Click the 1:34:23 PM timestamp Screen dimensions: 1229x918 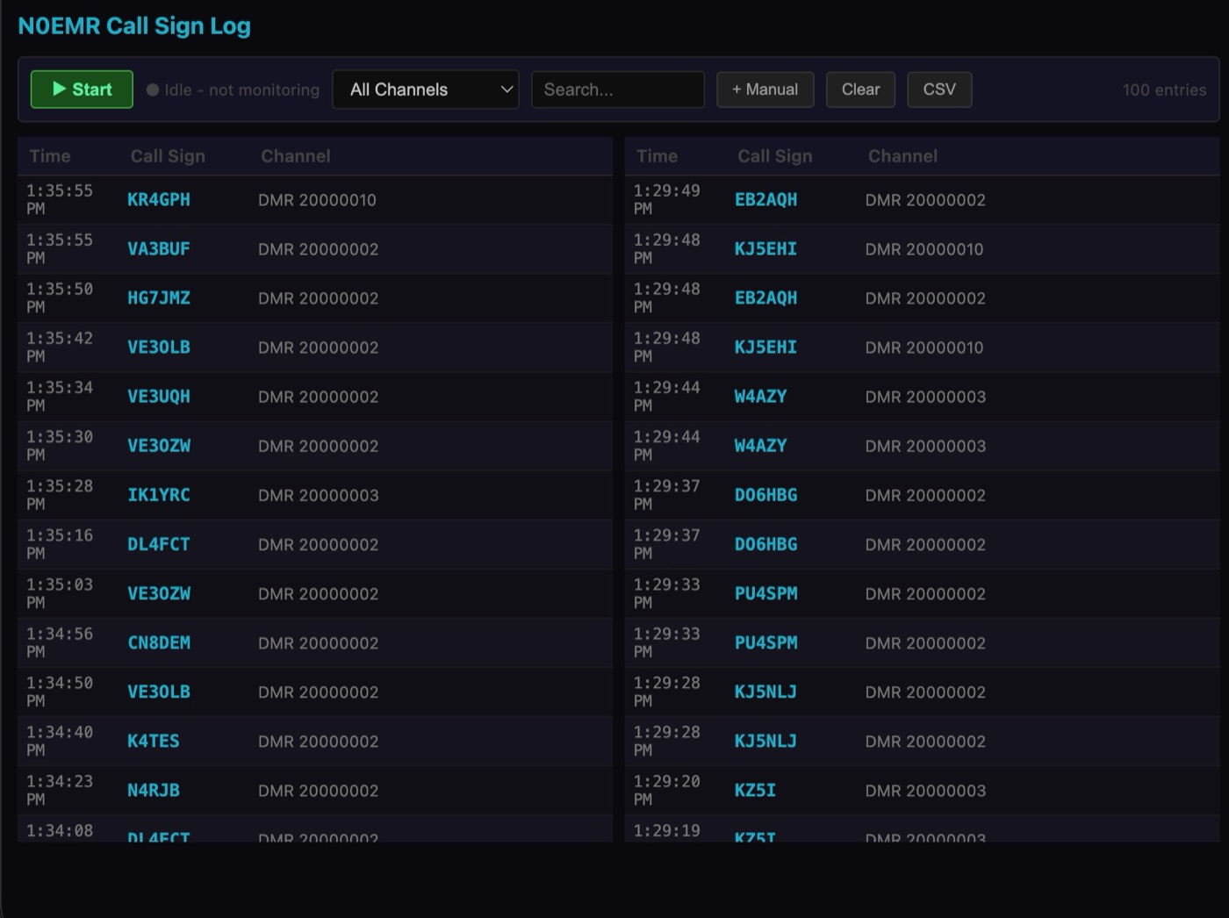tap(60, 790)
